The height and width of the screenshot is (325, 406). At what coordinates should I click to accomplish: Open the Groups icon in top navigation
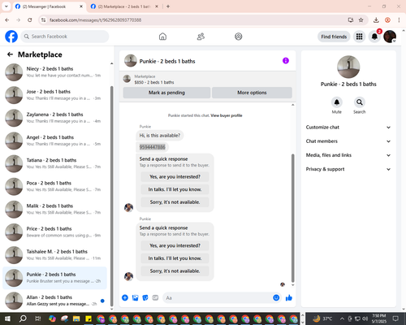tap(239, 37)
